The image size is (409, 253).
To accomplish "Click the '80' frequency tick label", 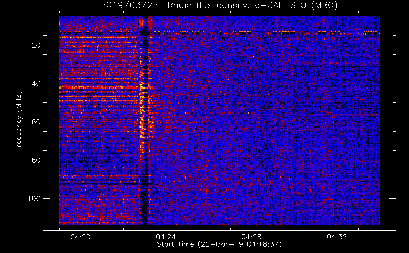I will click(36, 160).
